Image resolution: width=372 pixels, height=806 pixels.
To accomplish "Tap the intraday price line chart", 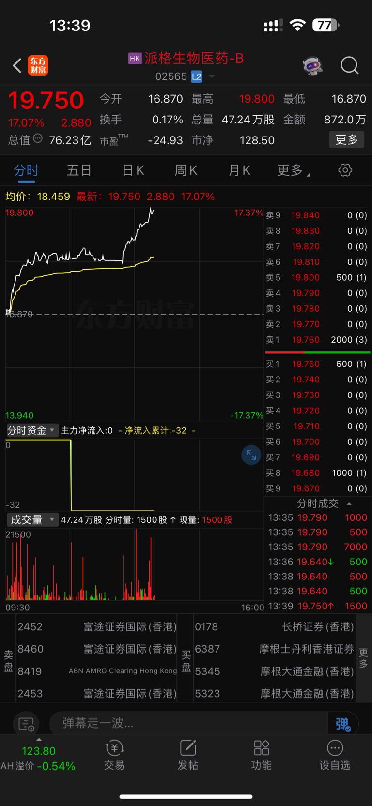I will (x=135, y=314).
